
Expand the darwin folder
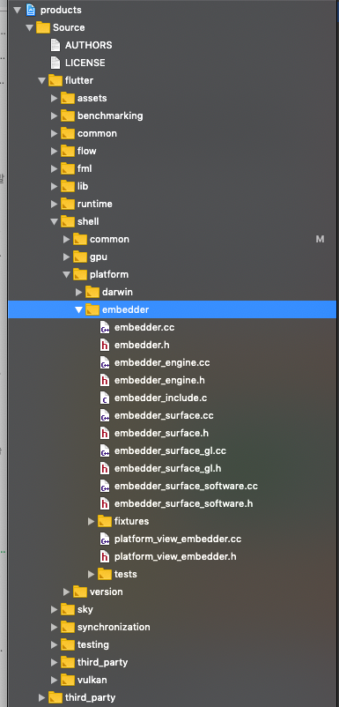[78, 292]
